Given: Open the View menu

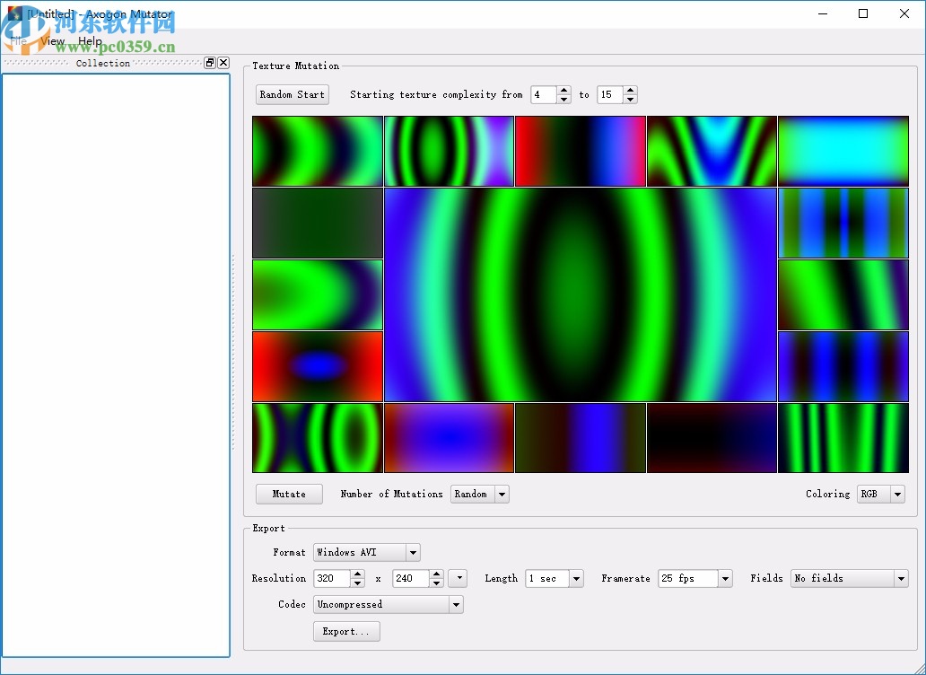Looking at the screenshot, I should [53, 41].
